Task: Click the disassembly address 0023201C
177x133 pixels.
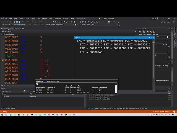Action: tap(11, 60)
